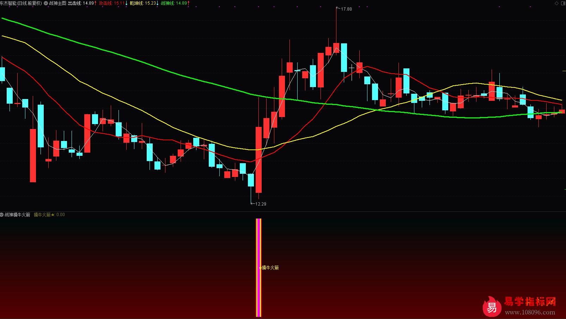The width and height of the screenshot is (566, 319).
Task: Click the stock title 东杰智能(日线 前复权)
Action: click(21, 3)
